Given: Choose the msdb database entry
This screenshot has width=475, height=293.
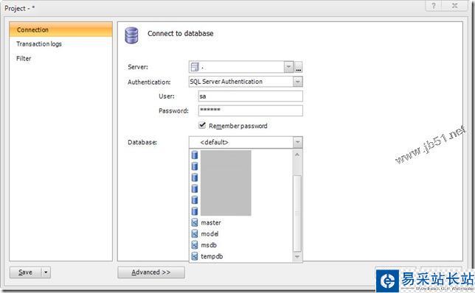Looking at the screenshot, I should (209, 245).
